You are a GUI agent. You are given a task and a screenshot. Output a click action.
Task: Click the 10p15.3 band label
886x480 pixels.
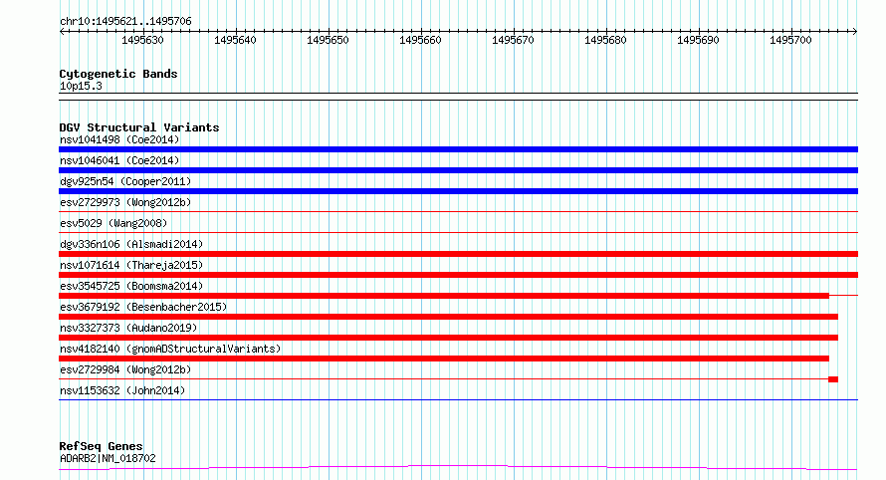(81, 86)
